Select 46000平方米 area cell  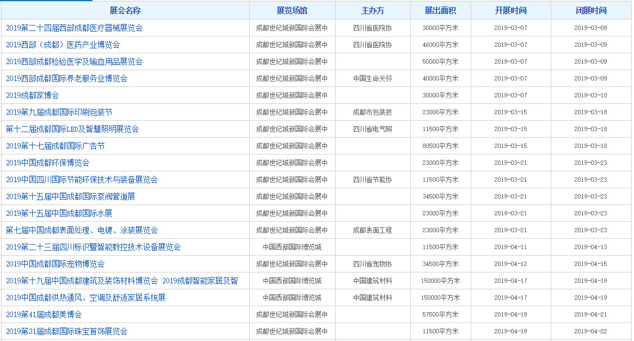440,45
